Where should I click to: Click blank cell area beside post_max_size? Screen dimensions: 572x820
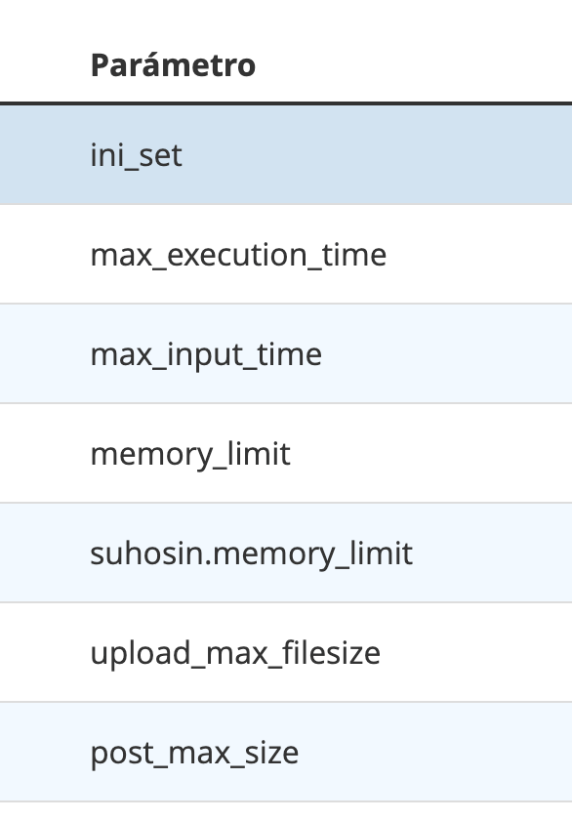click(x=435, y=752)
